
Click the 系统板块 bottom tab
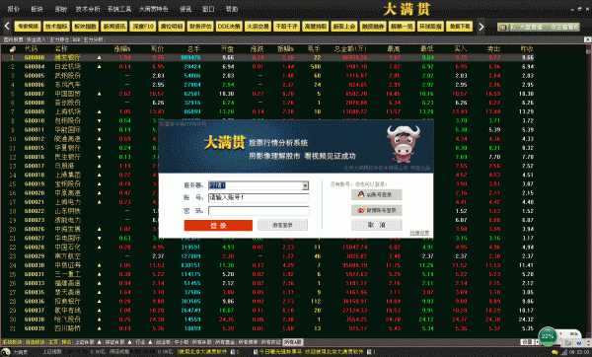12,342
